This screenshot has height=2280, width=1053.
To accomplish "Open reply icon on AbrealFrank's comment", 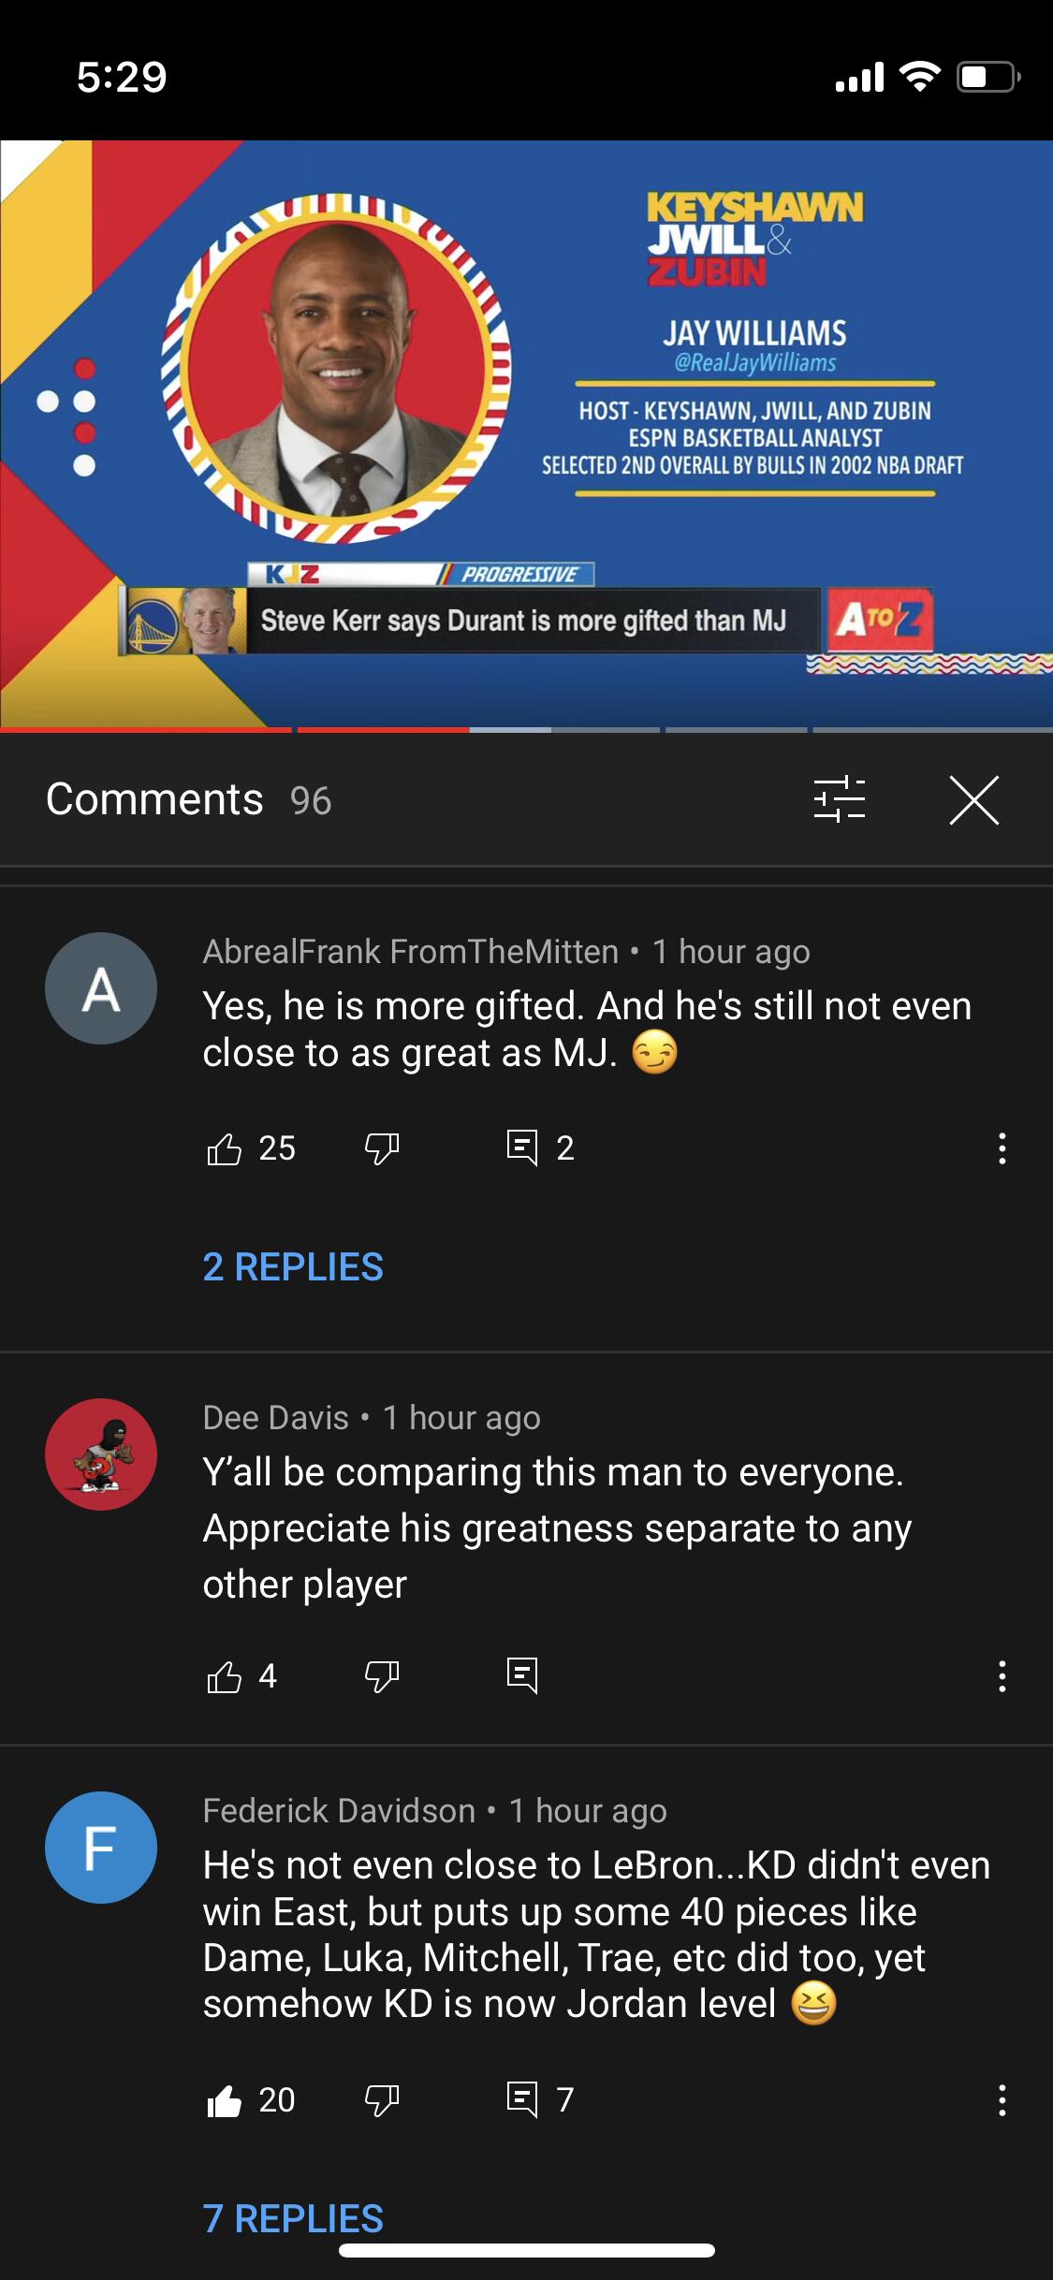I will pyautogui.click(x=522, y=1147).
